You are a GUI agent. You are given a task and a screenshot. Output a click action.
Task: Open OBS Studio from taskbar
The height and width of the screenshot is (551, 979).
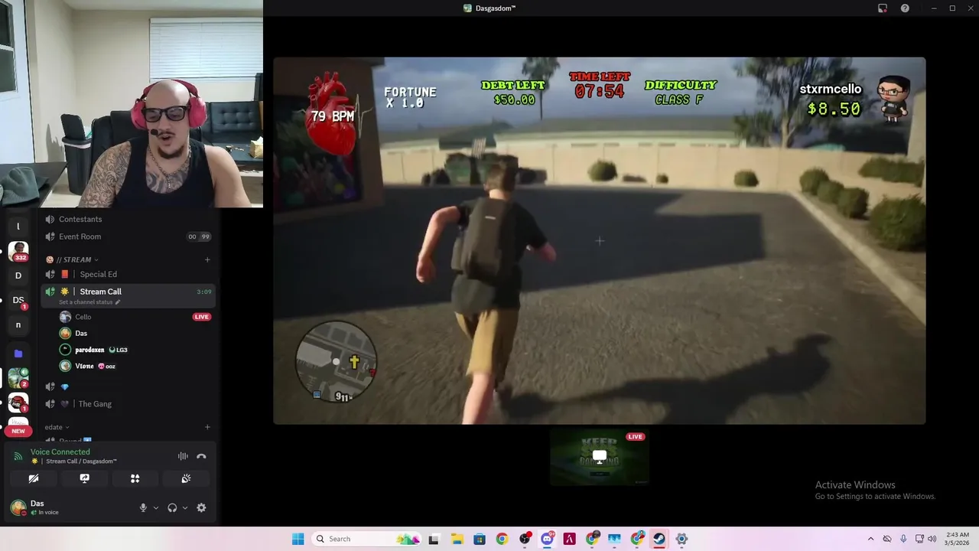click(525, 539)
